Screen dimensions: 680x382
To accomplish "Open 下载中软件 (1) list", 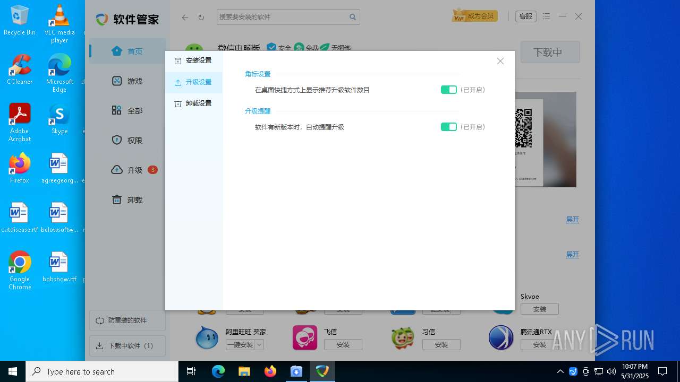I will (x=127, y=346).
